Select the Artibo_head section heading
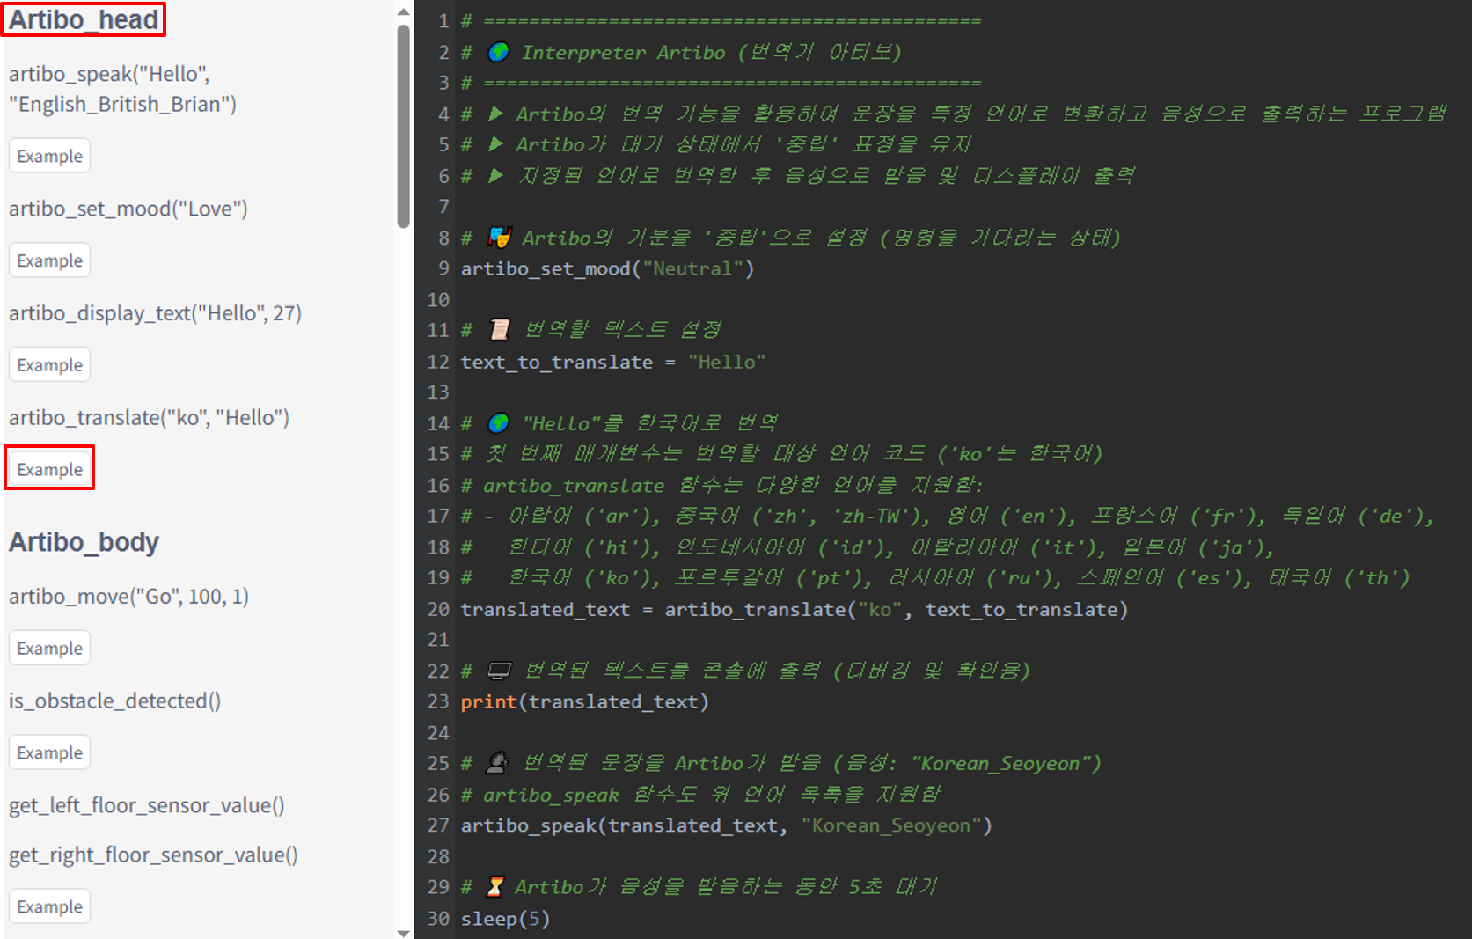 (x=84, y=19)
